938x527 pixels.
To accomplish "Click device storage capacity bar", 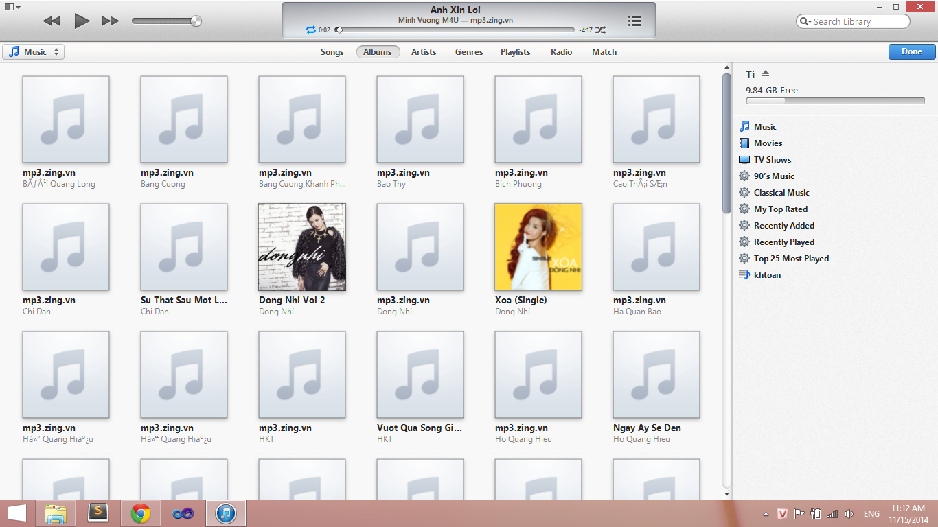I will pyautogui.click(x=835, y=101).
